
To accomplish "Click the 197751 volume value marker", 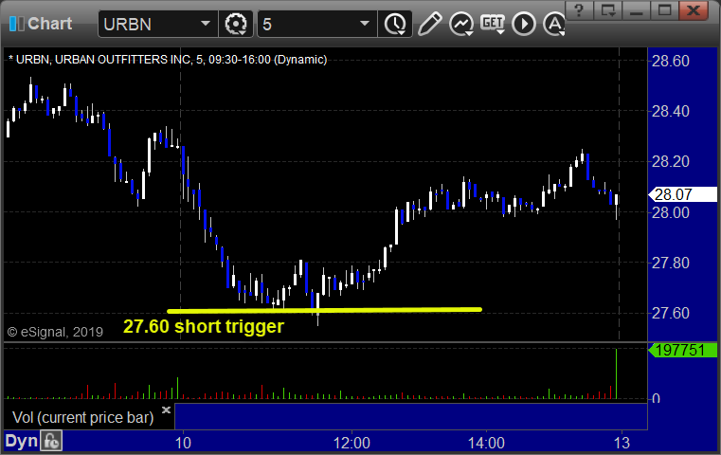I will pos(683,350).
